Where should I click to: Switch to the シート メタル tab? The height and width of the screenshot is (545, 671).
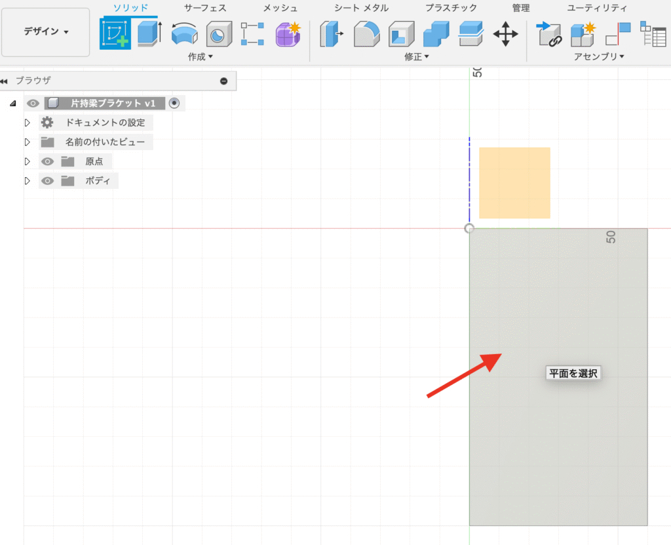pyautogui.click(x=361, y=8)
